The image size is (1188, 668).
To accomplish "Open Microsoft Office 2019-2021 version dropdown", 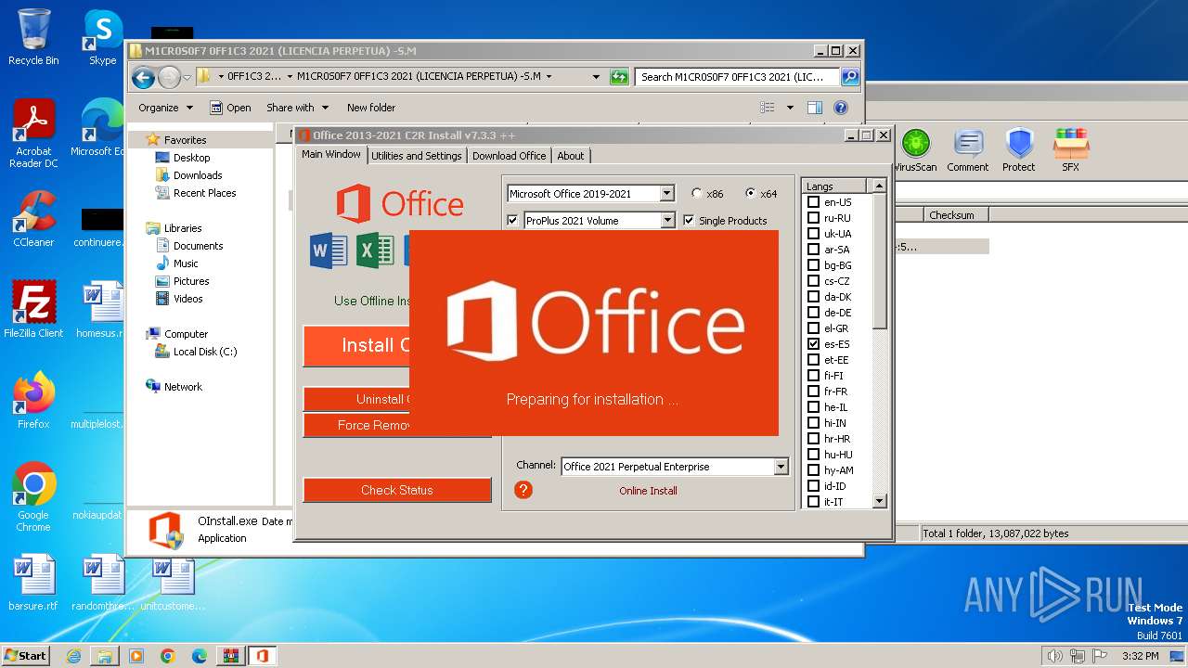I will pos(666,194).
